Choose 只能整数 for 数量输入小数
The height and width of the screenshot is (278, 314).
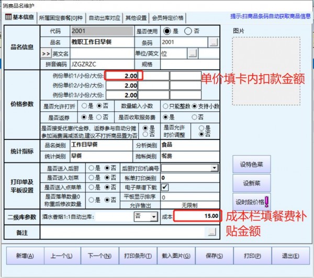[x=165, y=106]
